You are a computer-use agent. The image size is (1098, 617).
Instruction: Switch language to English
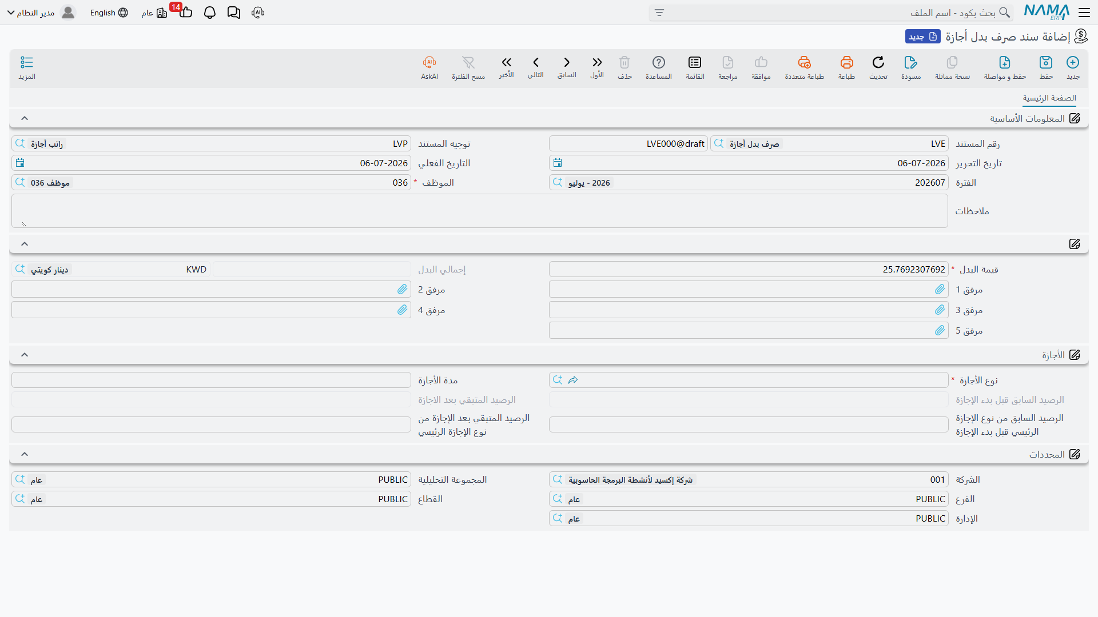coord(109,13)
